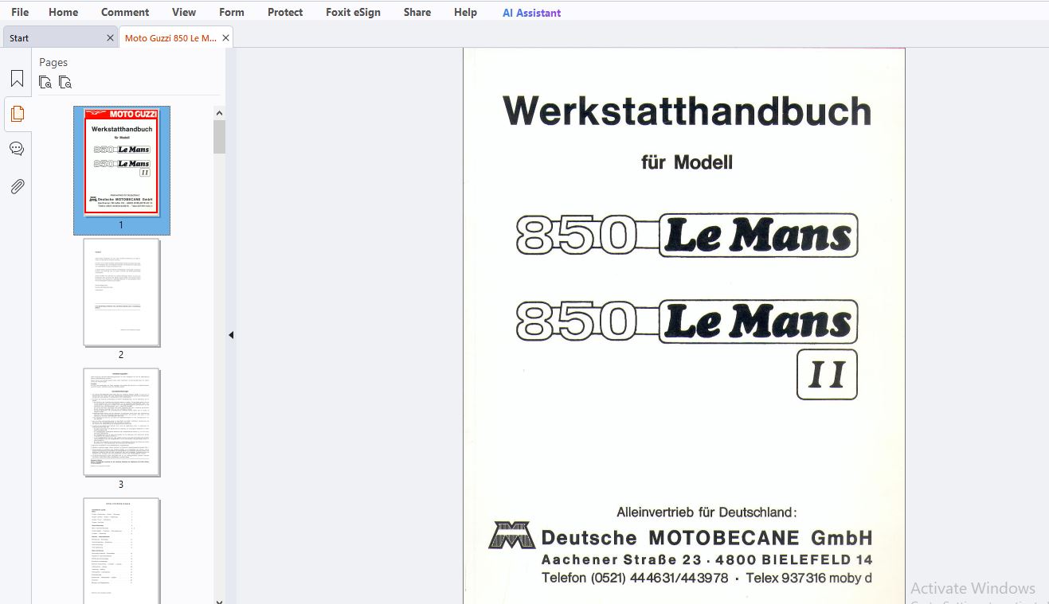Open the Comment ribbon tab
This screenshot has height=604, width=1049.
[125, 12]
